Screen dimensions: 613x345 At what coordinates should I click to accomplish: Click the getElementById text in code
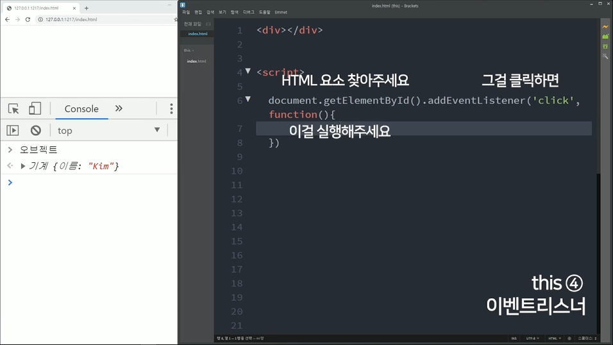[x=366, y=101]
